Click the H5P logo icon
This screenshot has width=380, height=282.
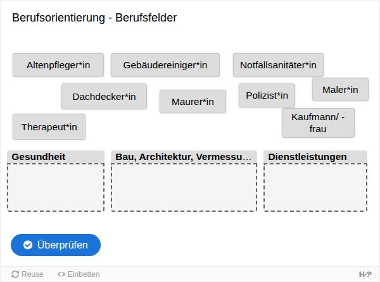pos(365,274)
